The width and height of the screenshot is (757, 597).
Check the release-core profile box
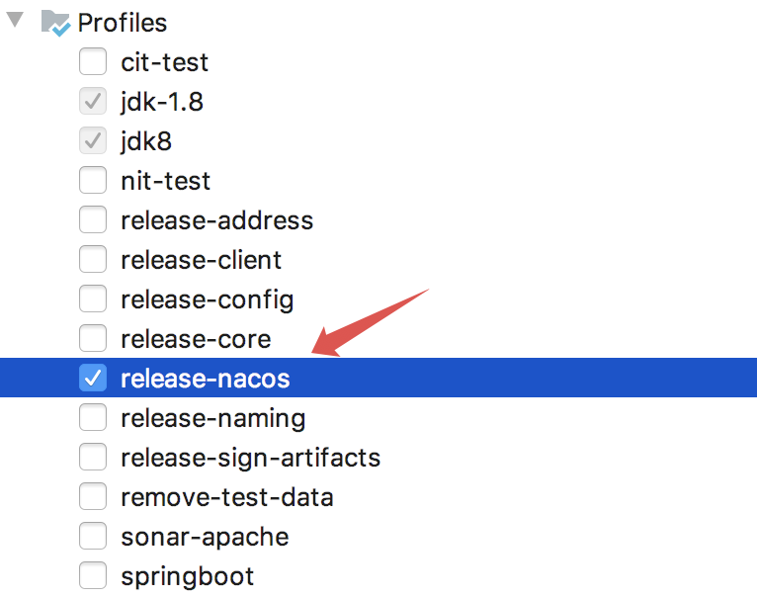[x=93, y=339]
